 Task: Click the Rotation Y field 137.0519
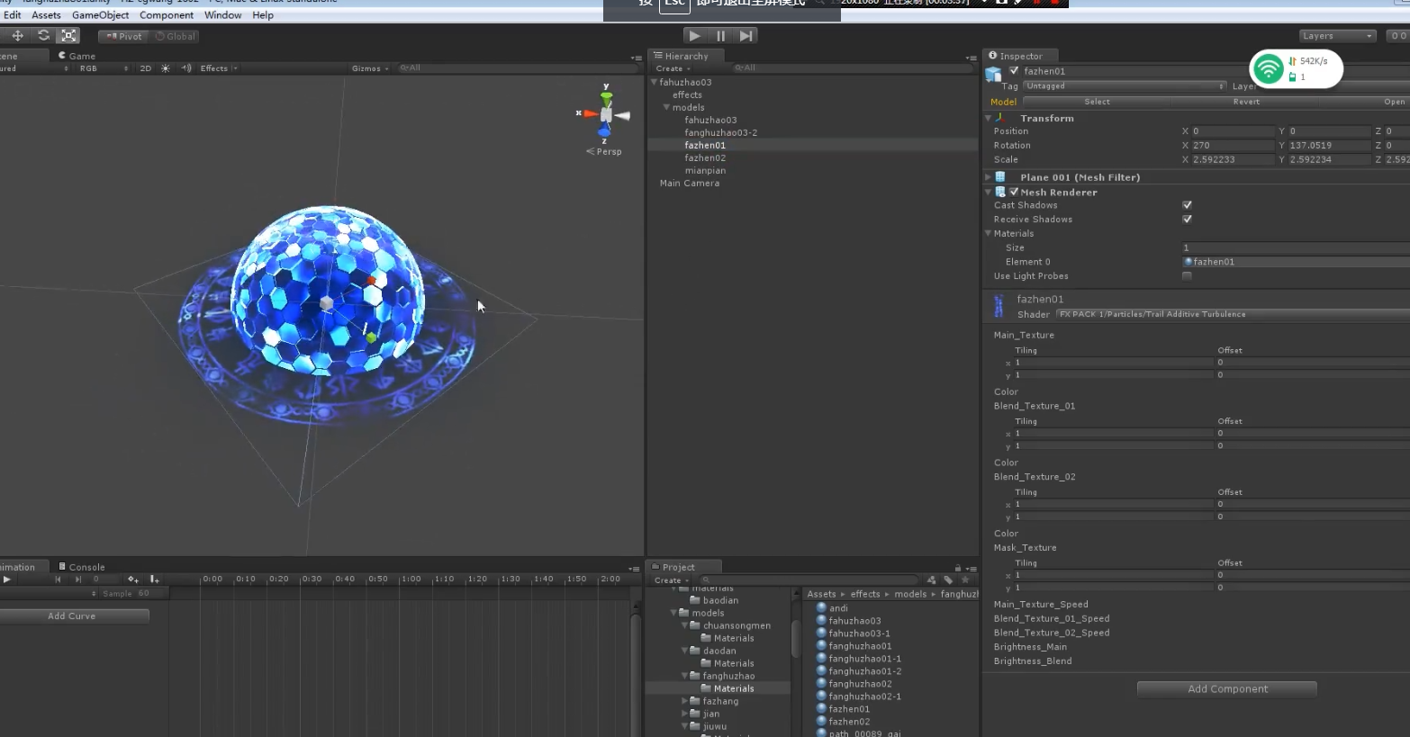pos(1329,145)
